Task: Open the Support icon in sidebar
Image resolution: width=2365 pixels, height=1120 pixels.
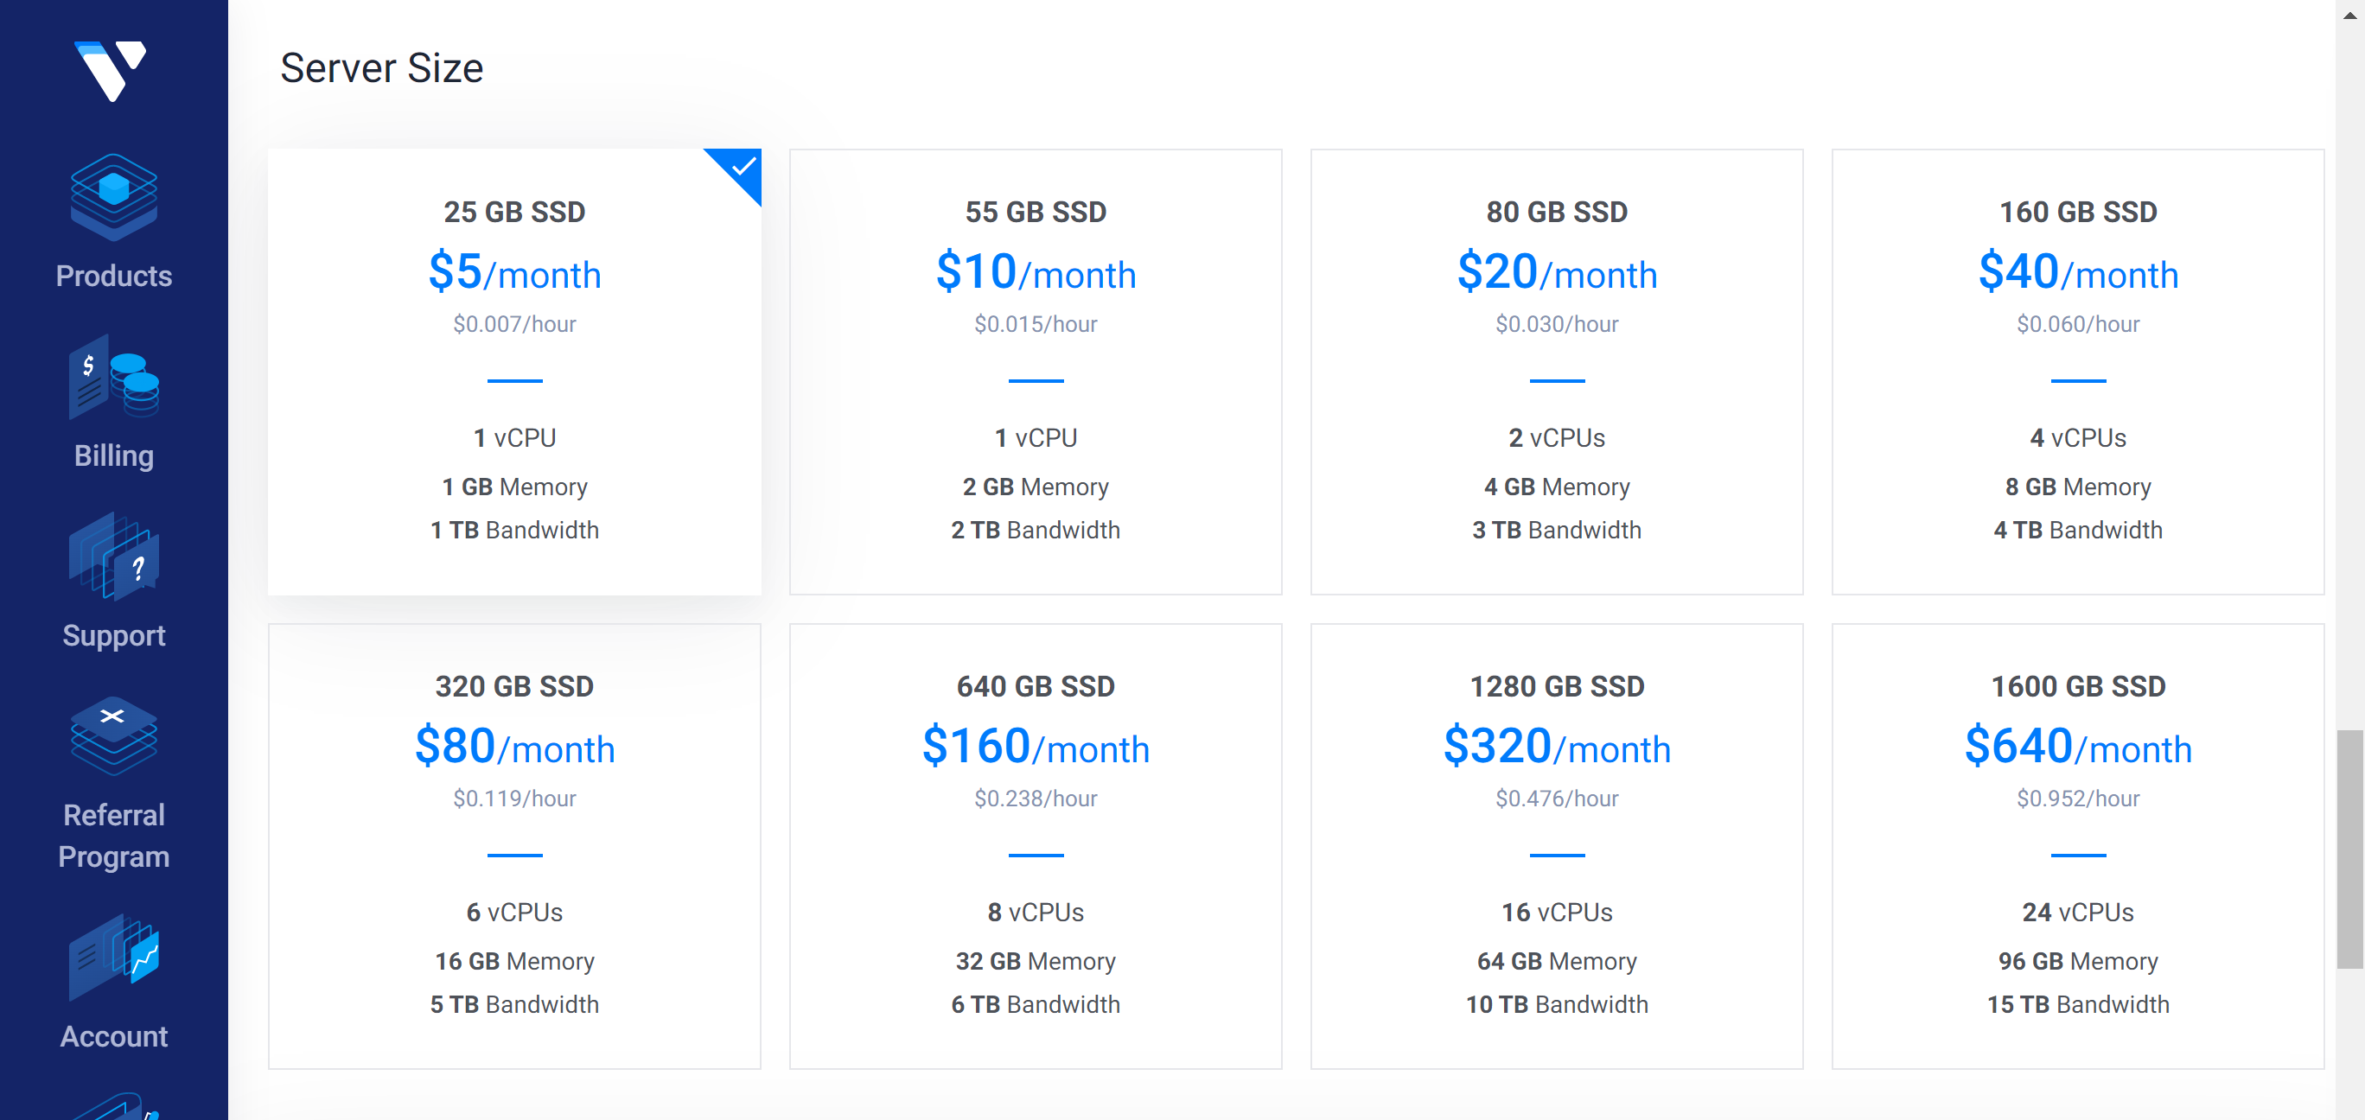Action: coord(114,557)
